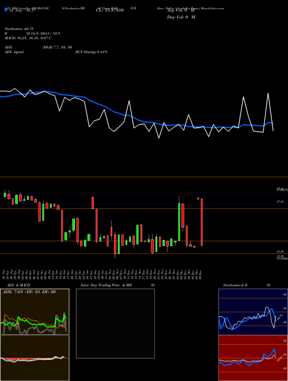This screenshot has width=288, height=381.
Task: Click the 'Stochastics & RSI' panel title
Action: click(x=247, y=285)
